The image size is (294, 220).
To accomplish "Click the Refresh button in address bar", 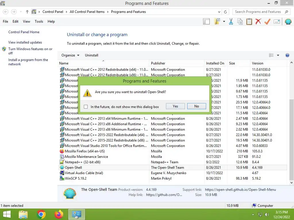I will (x=225, y=12).
